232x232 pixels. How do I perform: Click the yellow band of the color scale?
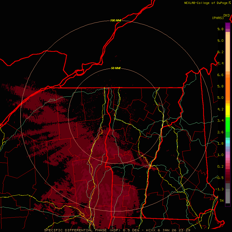[228, 110]
